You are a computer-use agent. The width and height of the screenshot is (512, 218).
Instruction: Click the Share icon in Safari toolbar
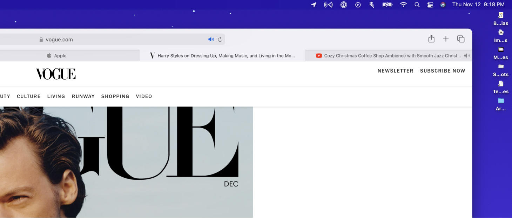pyautogui.click(x=431, y=39)
